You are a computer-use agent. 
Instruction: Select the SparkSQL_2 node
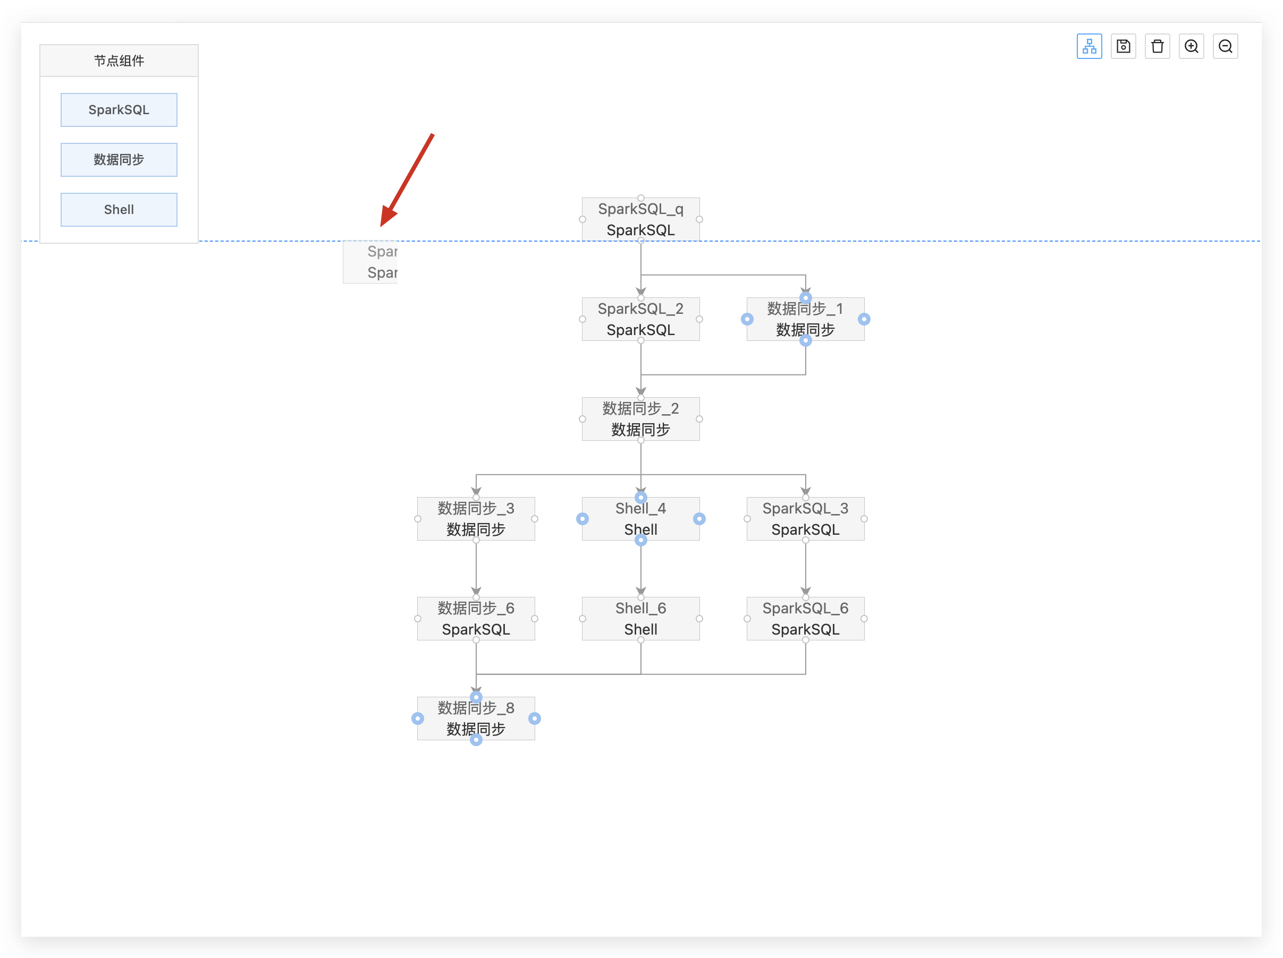[x=640, y=319]
